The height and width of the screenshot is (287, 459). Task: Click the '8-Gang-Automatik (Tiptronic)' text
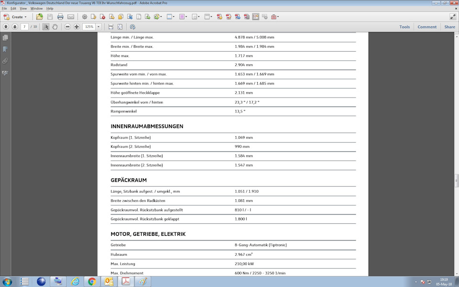(261, 245)
